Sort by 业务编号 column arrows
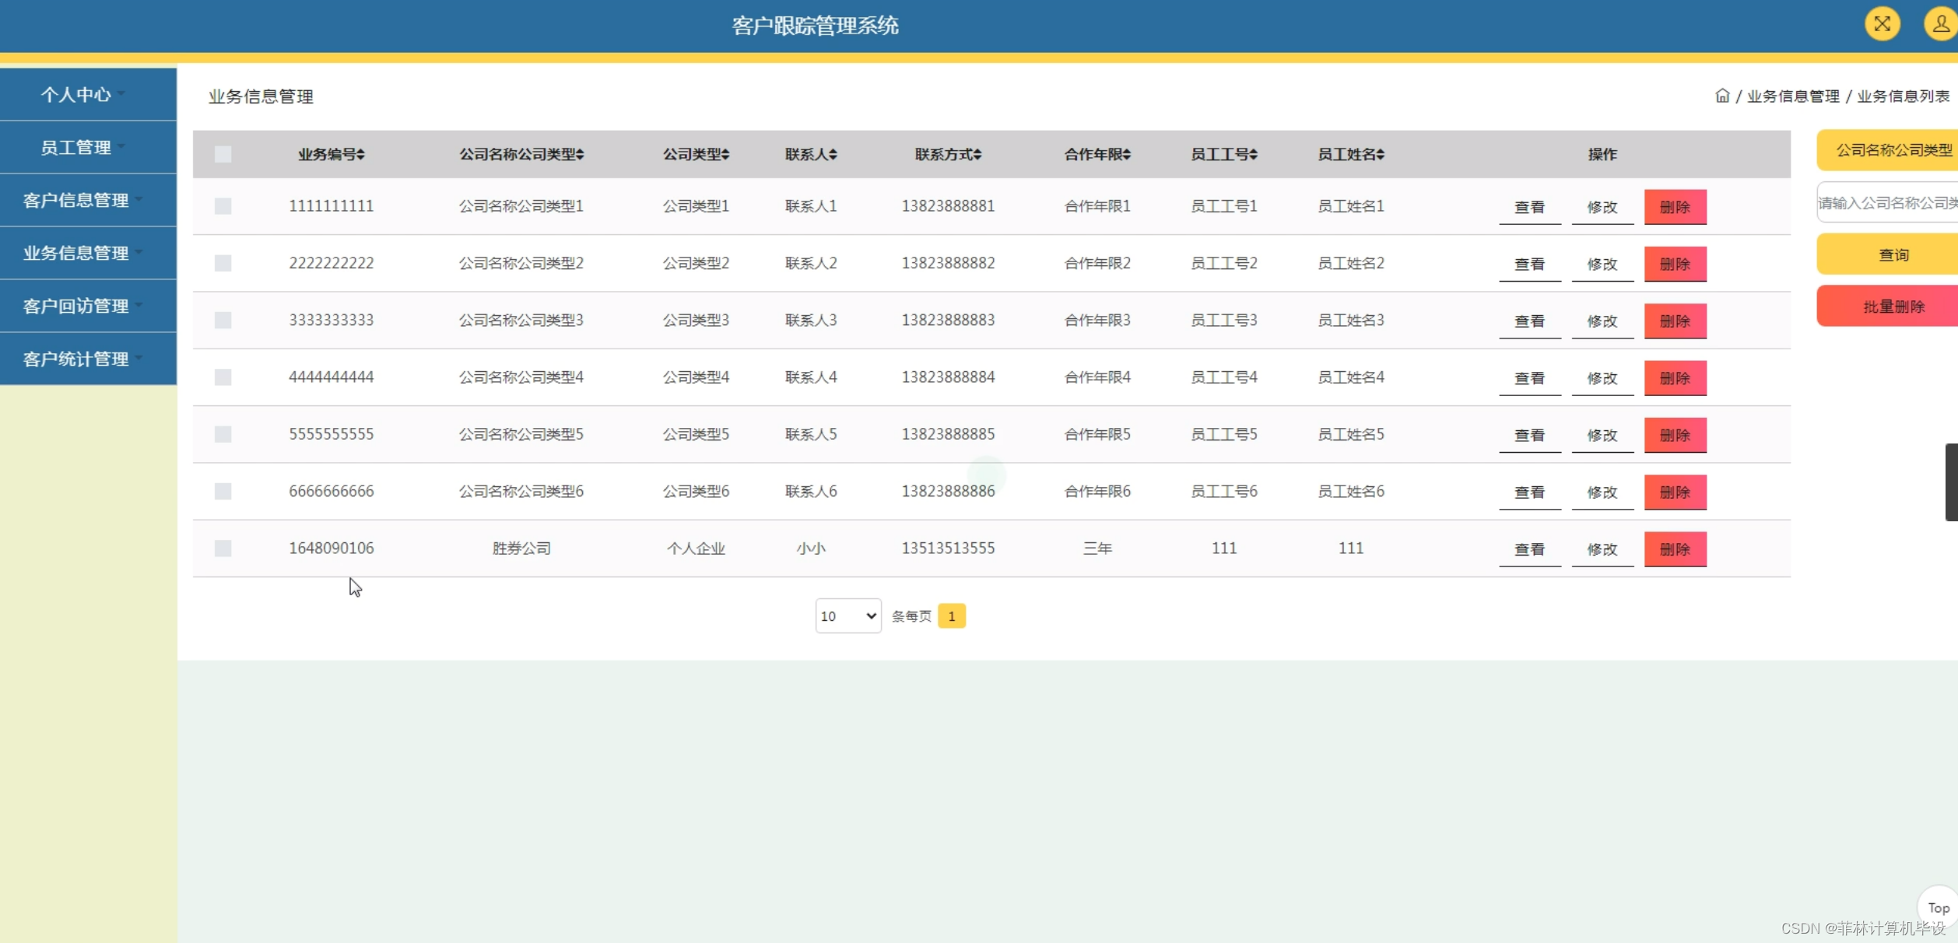 coord(360,155)
